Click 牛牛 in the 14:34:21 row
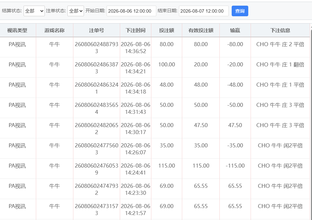Screen dimensions: 312x220 (x=54, y=65)
